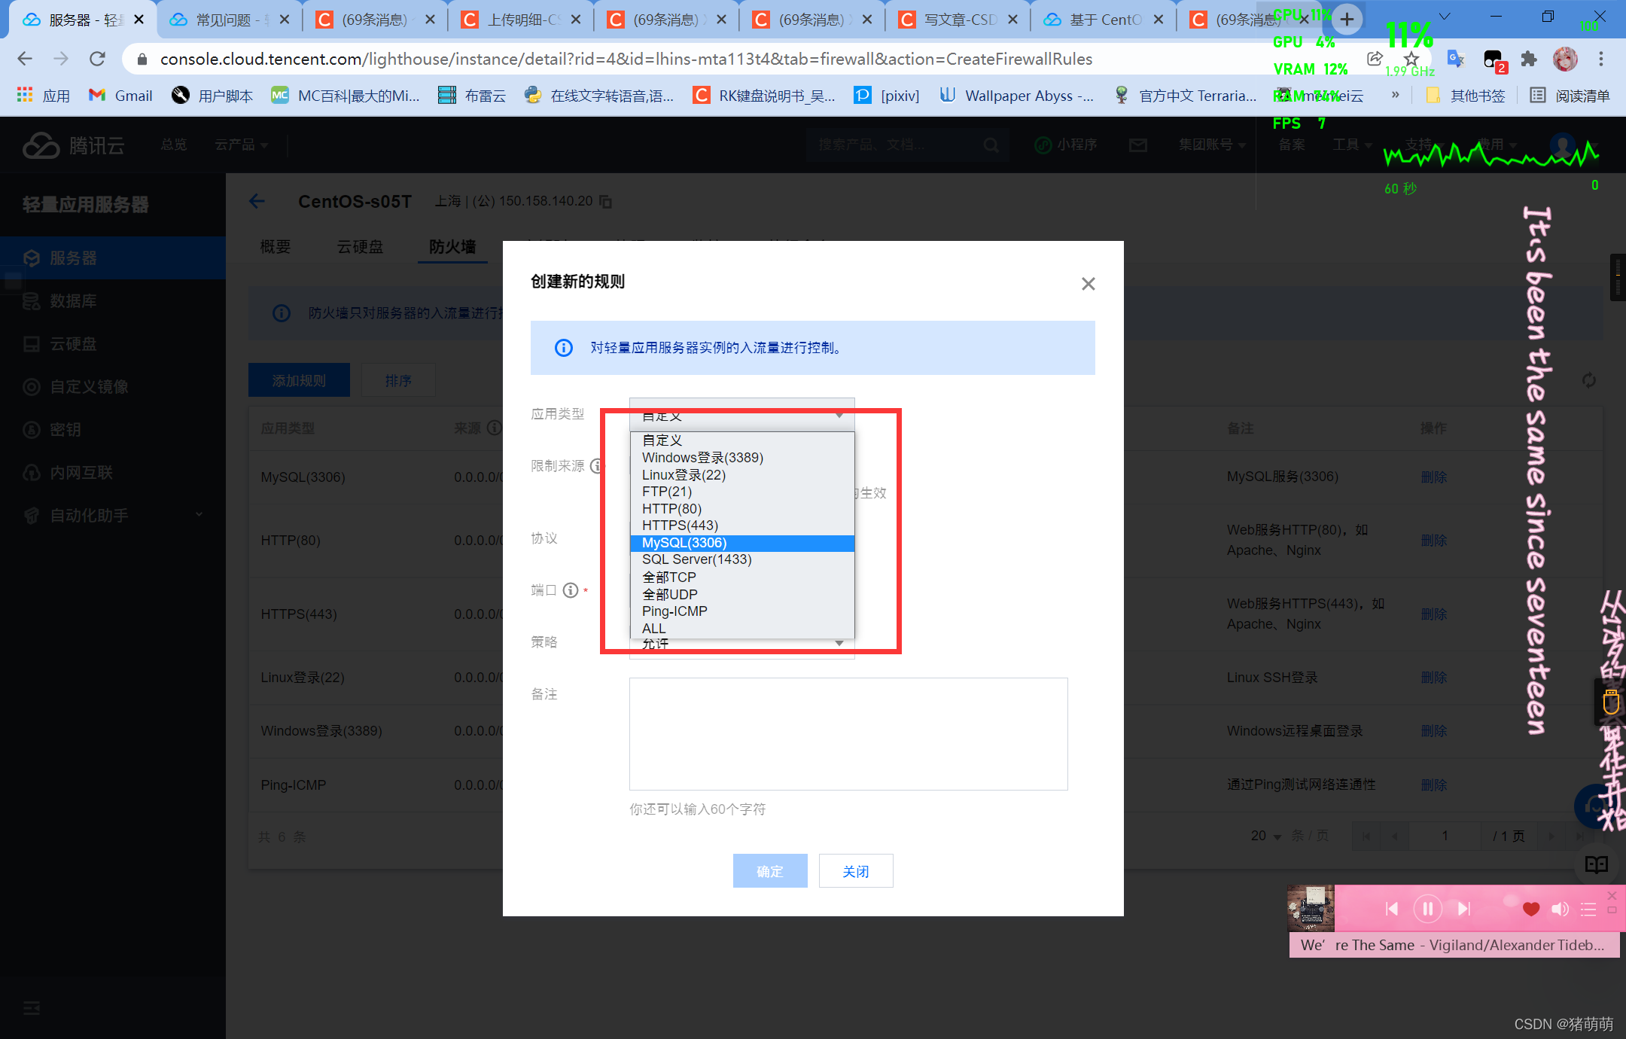
Task: Choose HTTPS(443) from the dropdown list
Action: click(x=679, y=526)
